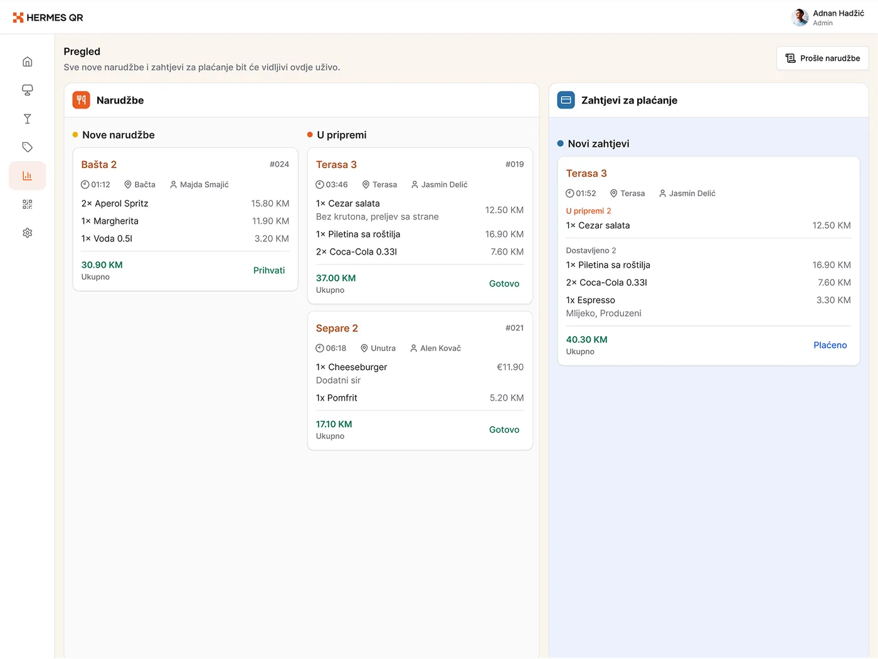The width and height of the screenshot is (878, 659).
Task: Click the orange fork-and-knife Narudžbe icon
Action: point(82,100)
